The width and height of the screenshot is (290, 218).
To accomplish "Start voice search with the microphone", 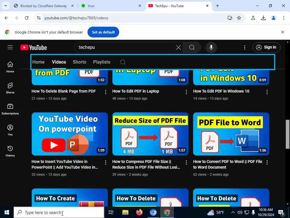I will point(211,47).
